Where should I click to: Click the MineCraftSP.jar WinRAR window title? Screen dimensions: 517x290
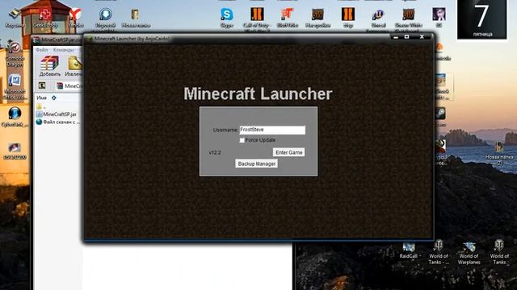[61, 40]
